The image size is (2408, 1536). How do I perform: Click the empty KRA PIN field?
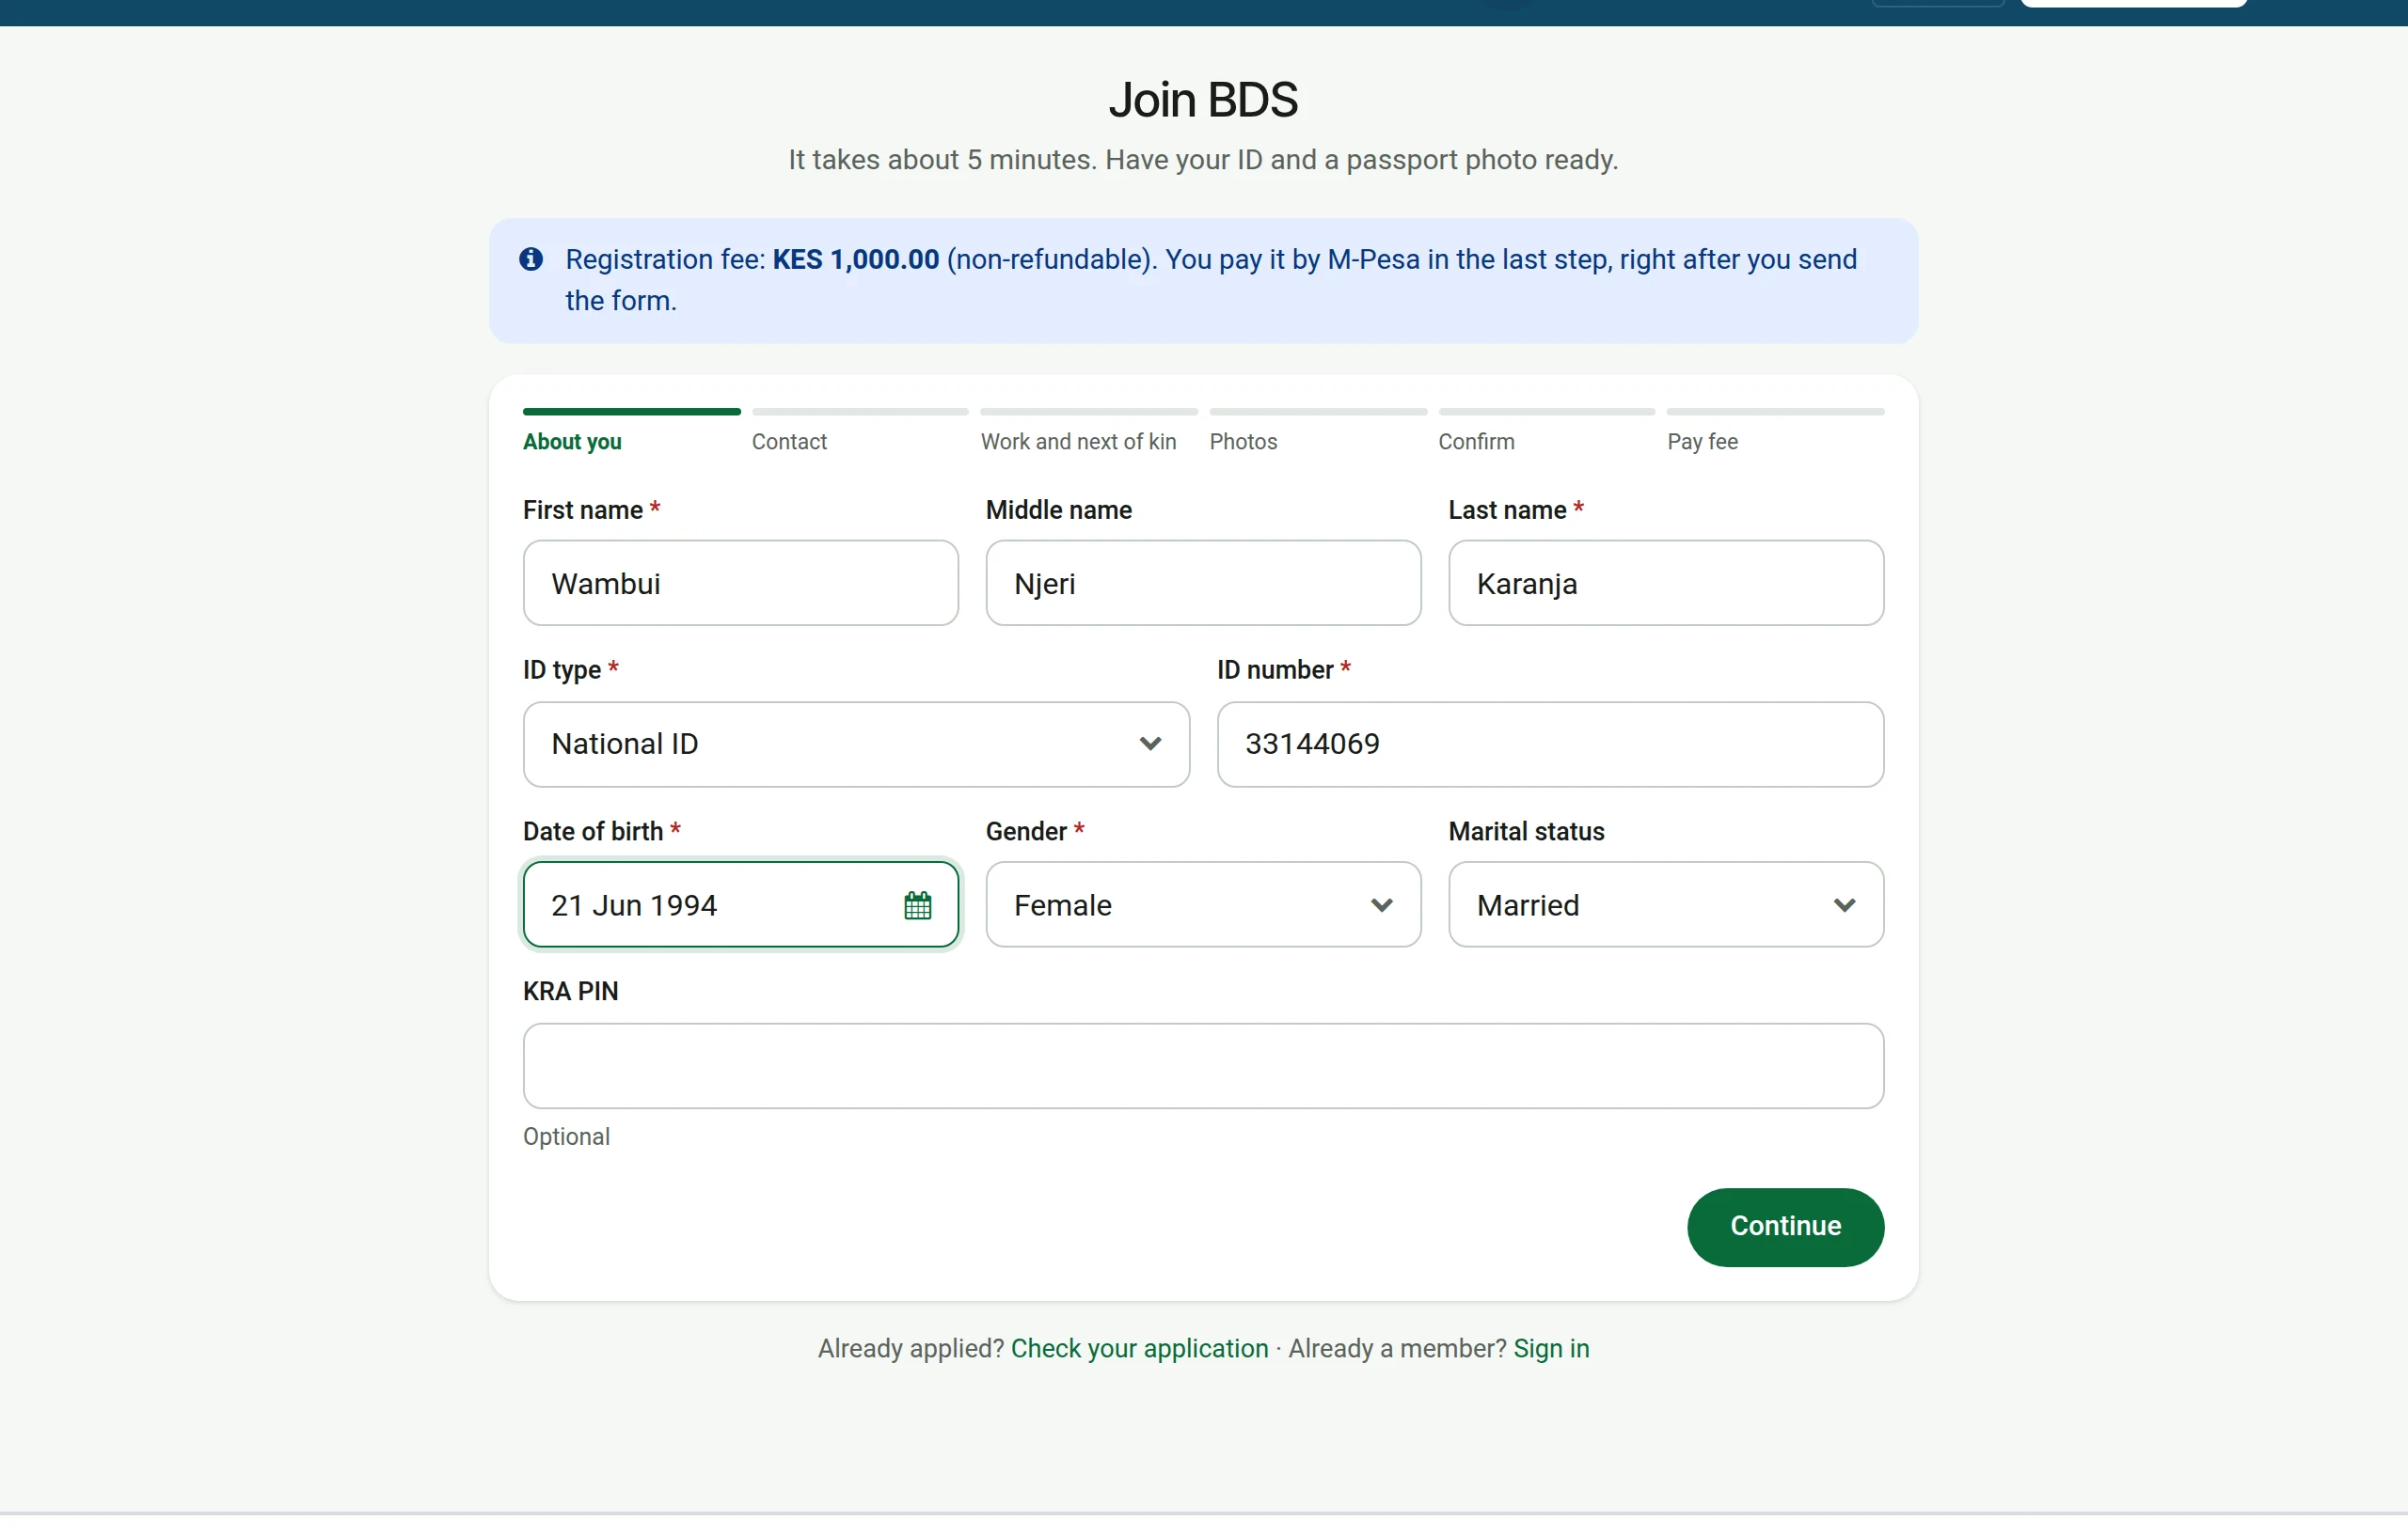(1203, 1066)
